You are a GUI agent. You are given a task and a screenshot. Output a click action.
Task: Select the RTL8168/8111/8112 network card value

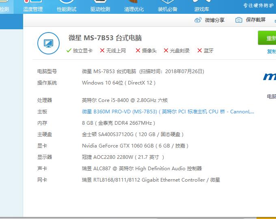[151, 180]
